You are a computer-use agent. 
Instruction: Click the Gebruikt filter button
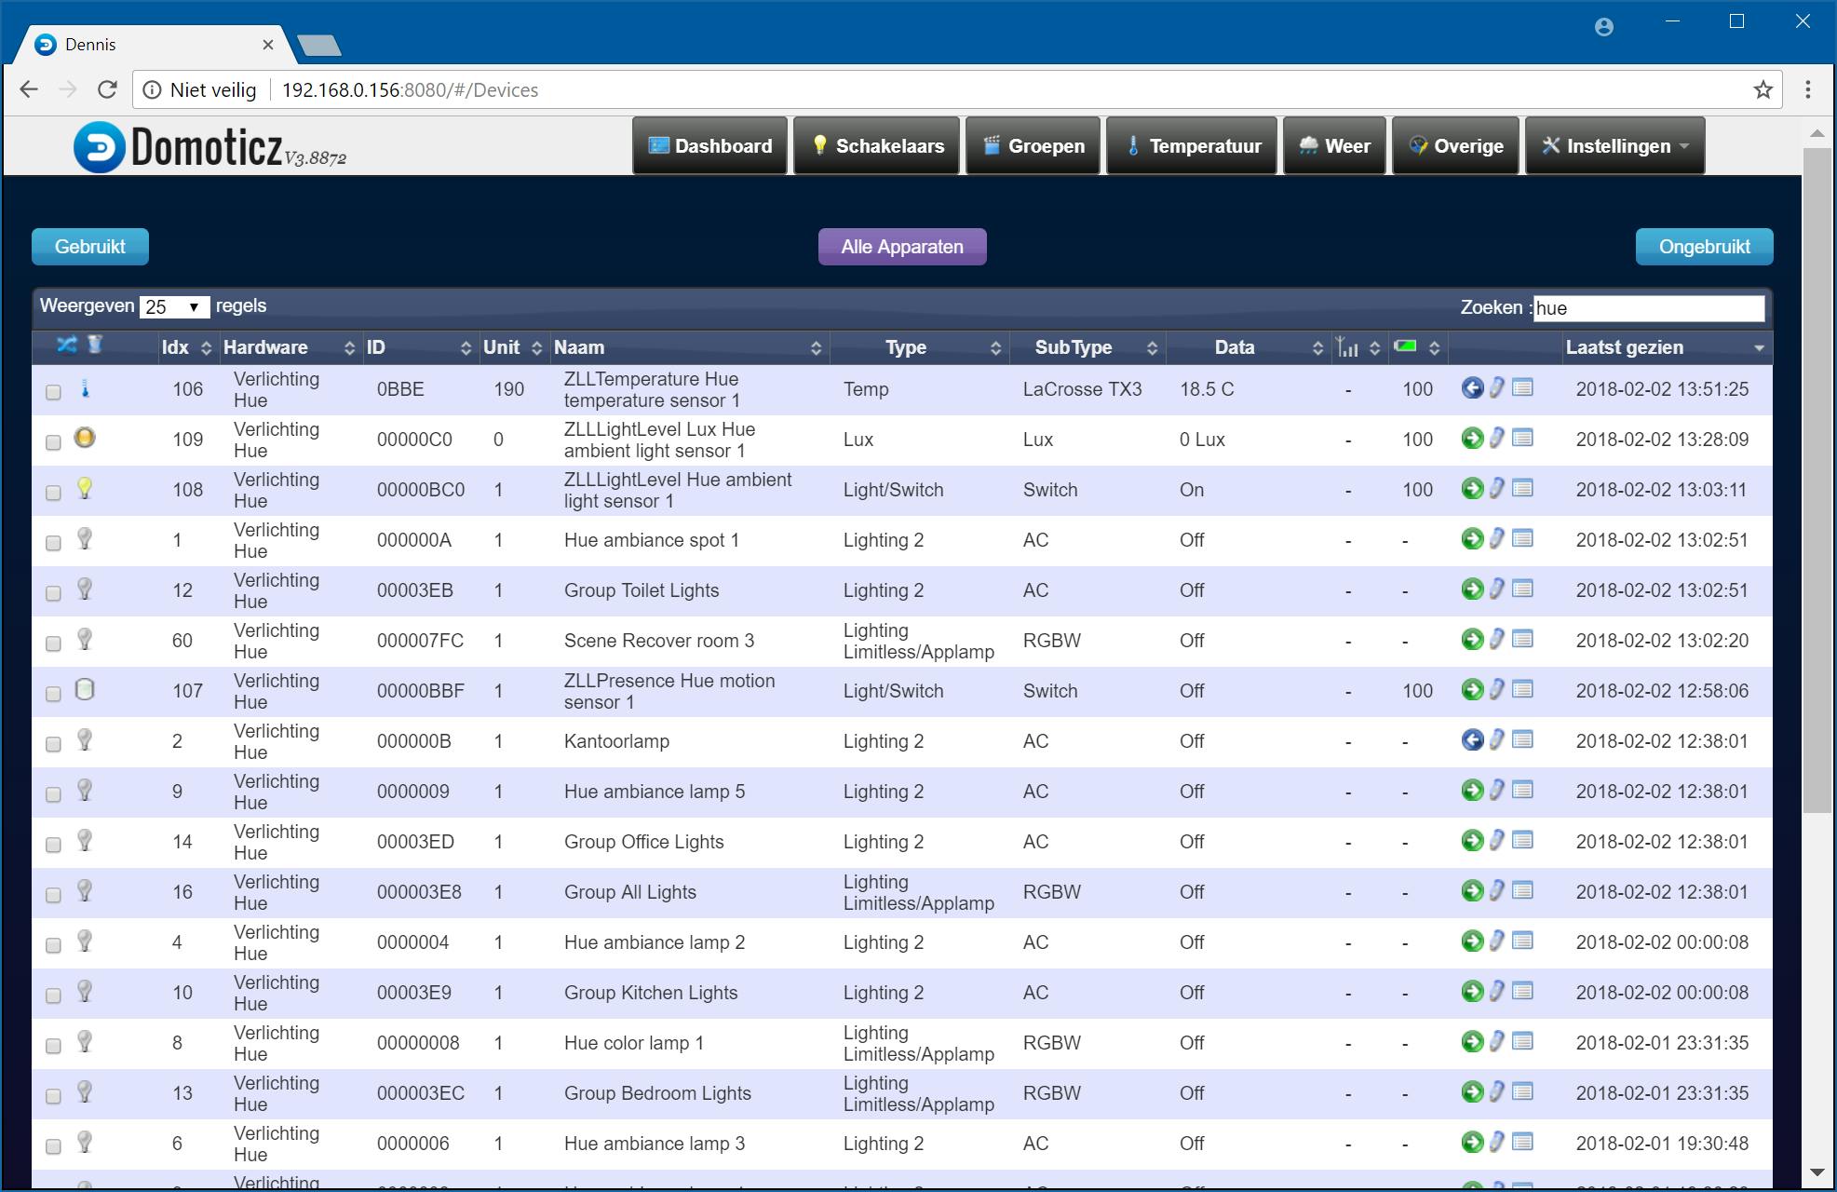pyautogui.click(x=90, y=247)
